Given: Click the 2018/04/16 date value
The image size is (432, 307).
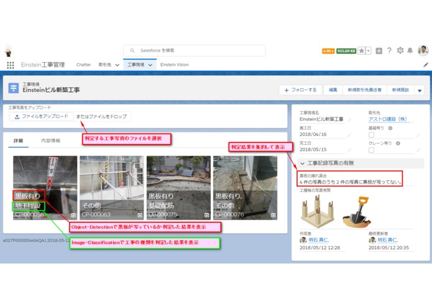Looking at the screenshot, I should click(x=313, y=134).
